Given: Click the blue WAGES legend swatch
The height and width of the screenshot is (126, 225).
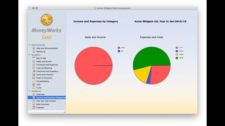Looking at the screenshot, I should click(177, 51).
